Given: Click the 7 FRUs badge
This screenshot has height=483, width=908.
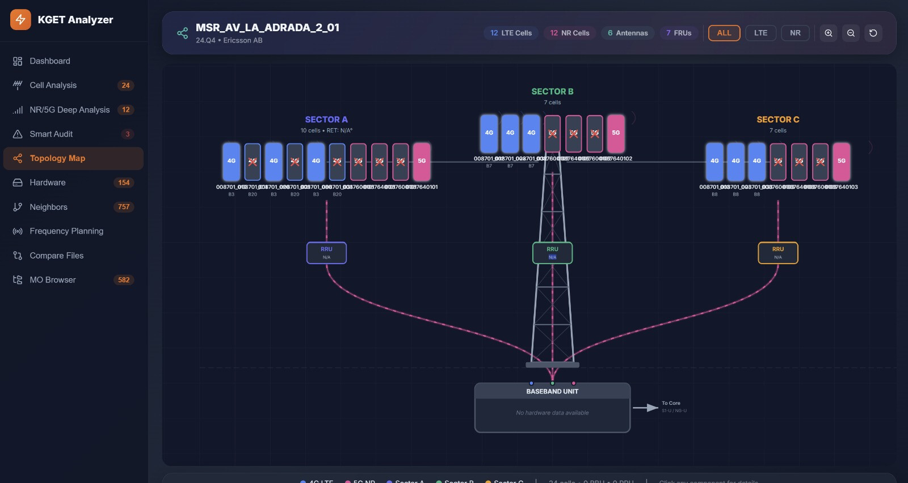Looking at the screenshot, I should (679, 33).
